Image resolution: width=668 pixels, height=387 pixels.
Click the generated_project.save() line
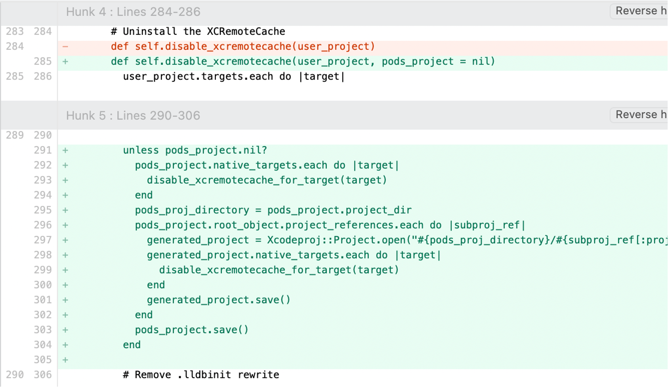218,300
